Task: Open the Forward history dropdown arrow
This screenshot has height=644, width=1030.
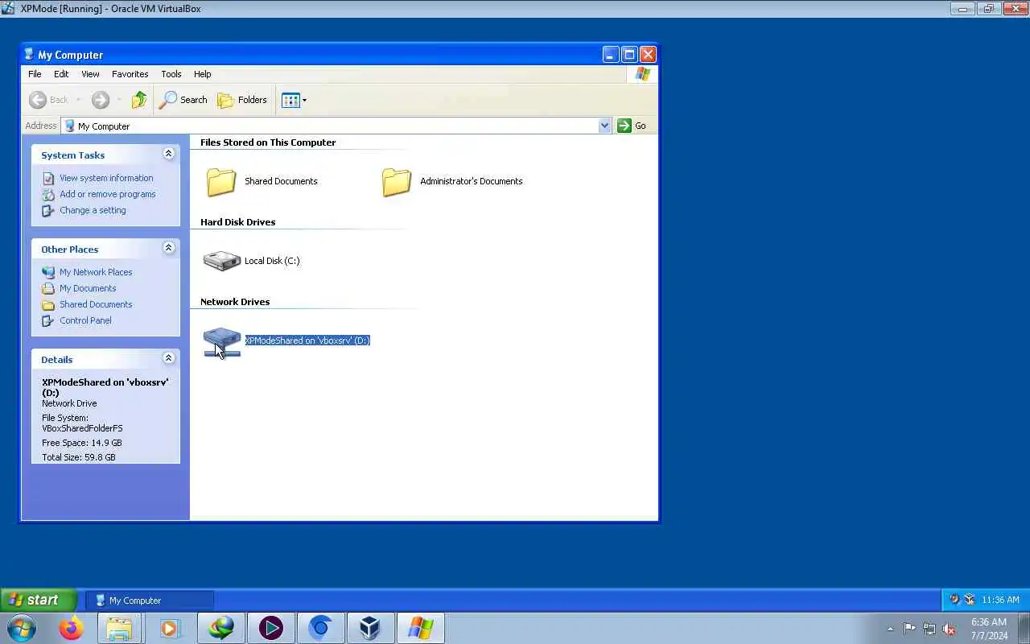Action: click(119, 100)
